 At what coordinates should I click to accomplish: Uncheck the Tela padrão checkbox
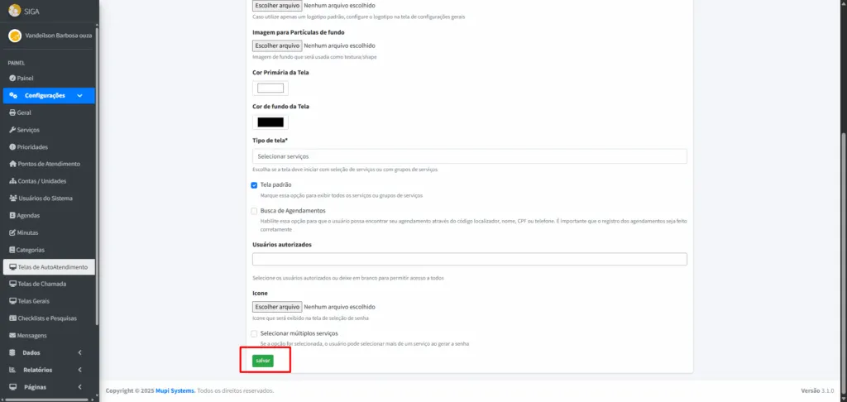[x=254, y=185]
